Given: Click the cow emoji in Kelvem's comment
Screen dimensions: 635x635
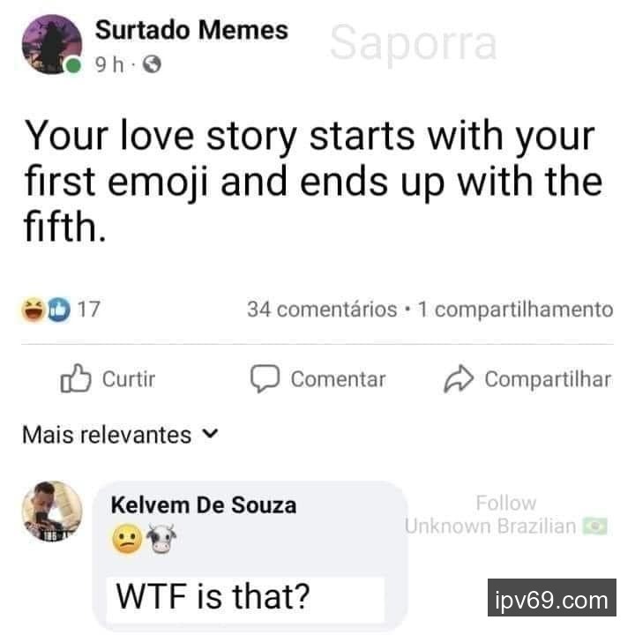Looking at the screenshot, I should 161,538.
